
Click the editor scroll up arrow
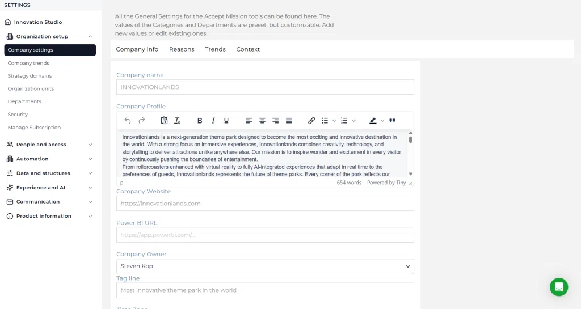pos(411,133)
